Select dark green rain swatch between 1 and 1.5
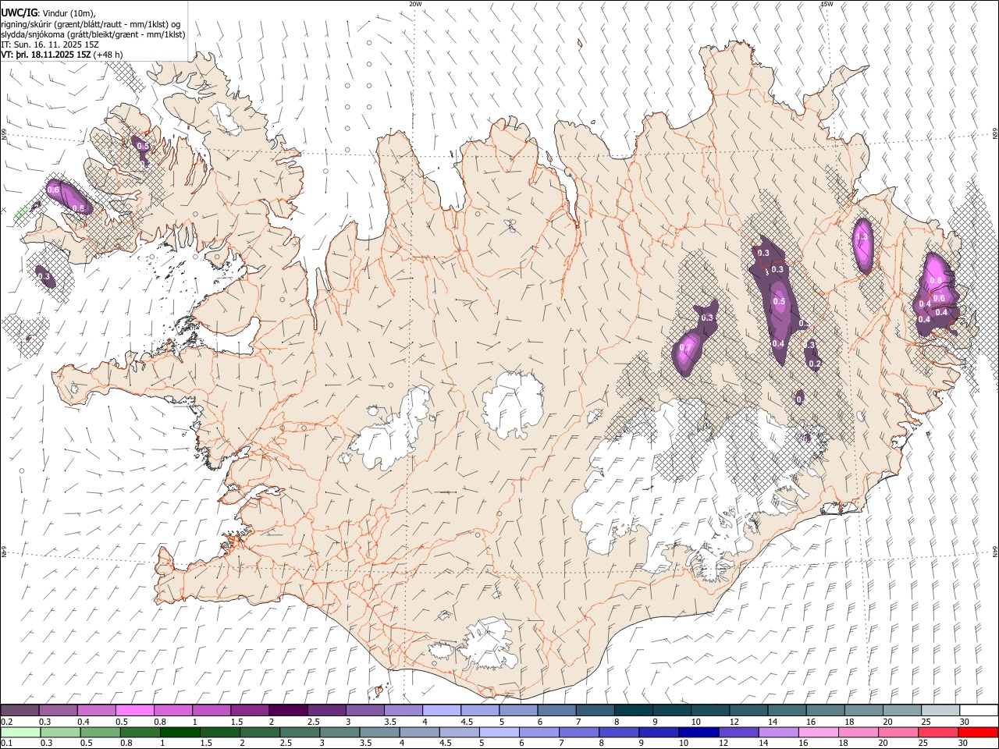 (180, 732)
